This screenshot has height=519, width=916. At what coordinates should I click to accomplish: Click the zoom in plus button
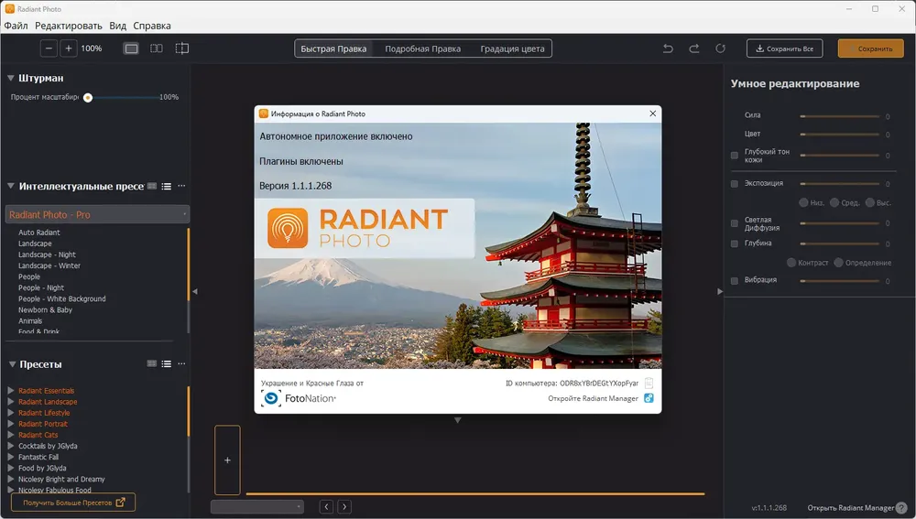tap(68, 49)
